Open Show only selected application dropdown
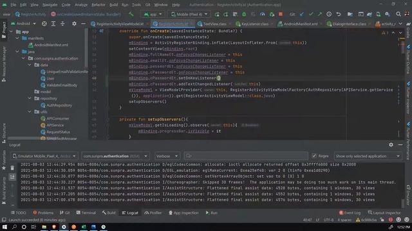The image size is (412, 231). (368, 156)
